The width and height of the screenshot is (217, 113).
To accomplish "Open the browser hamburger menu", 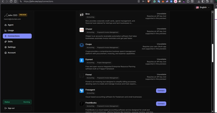I will click(211, 1).
